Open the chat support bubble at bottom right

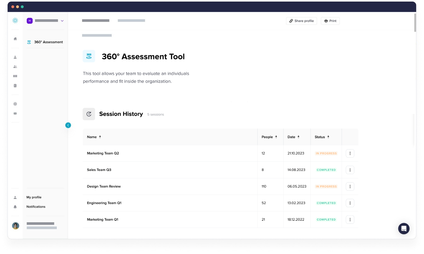[404, 229]
